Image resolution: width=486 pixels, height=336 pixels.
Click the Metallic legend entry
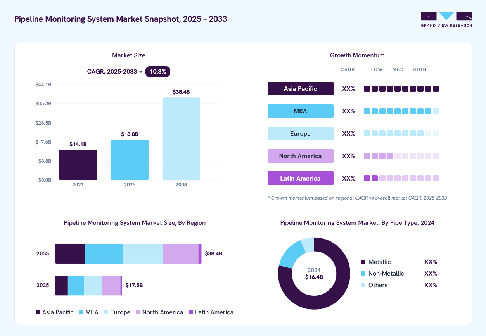coord(376,262)
